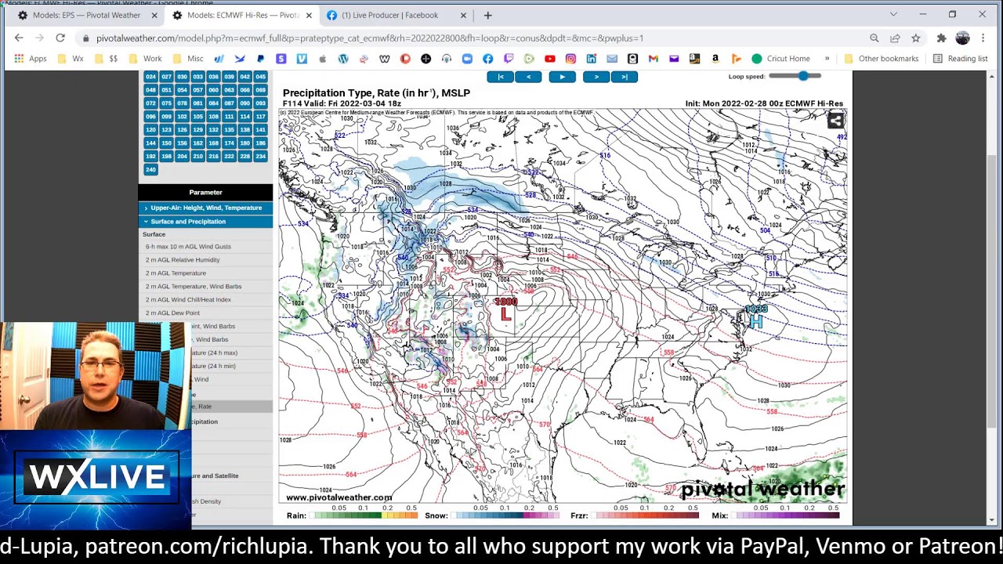
Task: Click the address bar URL
Action: coord(370,38)
